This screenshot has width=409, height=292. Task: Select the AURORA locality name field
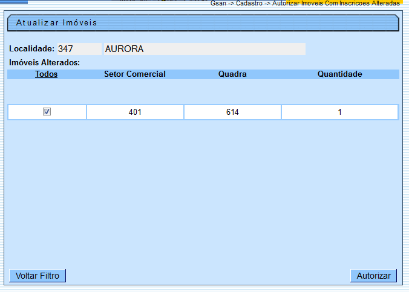[x=204, y=49]
